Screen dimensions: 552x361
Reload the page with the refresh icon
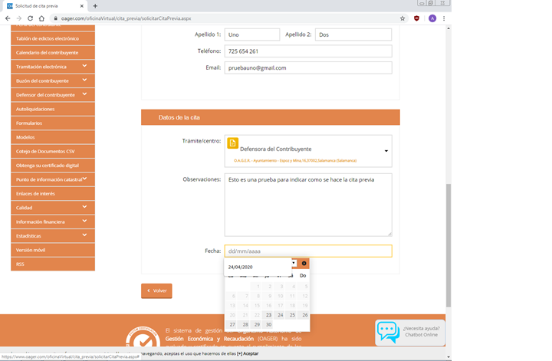(x=30, y=18)
